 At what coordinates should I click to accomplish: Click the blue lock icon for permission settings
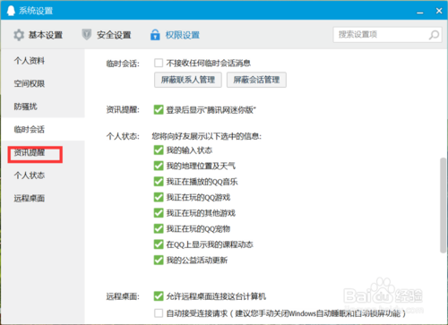155,35
